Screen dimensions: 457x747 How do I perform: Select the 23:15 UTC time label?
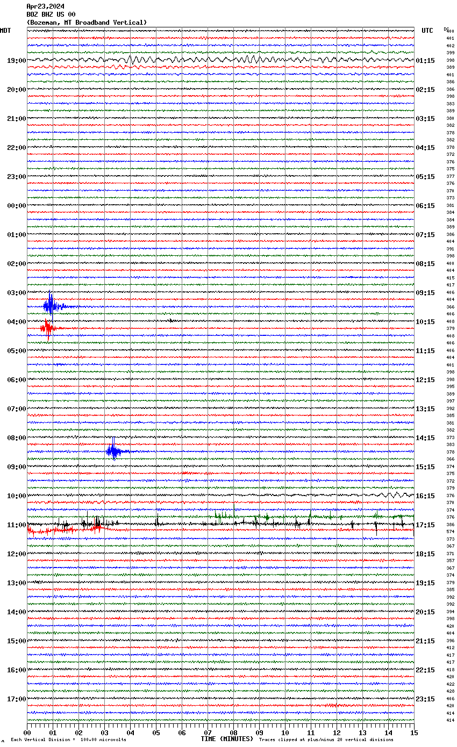425,699
